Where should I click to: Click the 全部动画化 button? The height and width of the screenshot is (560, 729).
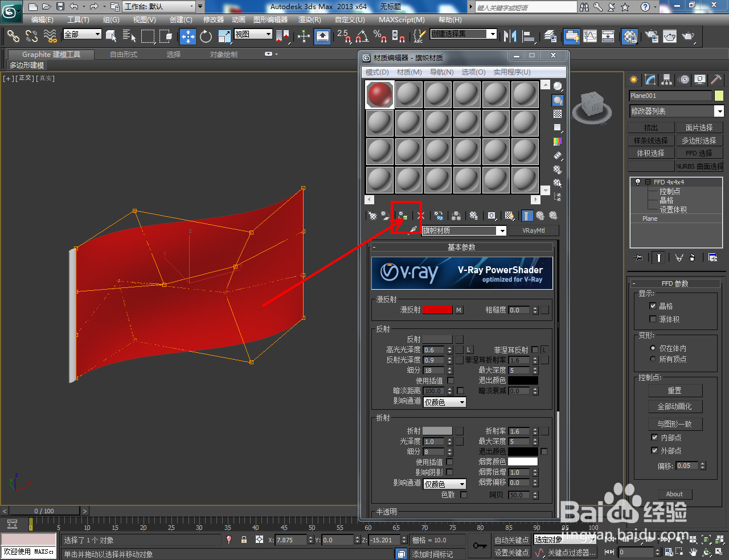pos(675,406)
